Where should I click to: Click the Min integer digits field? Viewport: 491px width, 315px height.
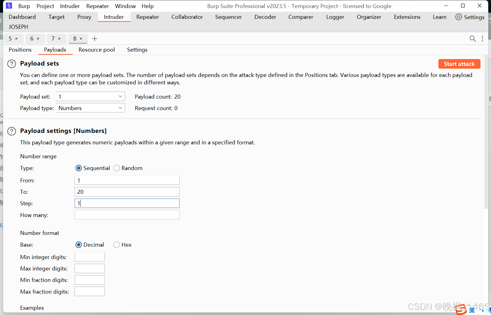(x=90, y=257)
